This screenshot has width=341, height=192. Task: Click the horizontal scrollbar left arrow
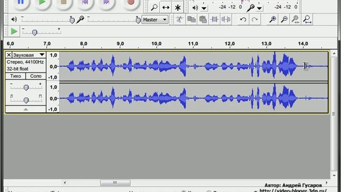point(65,182)
